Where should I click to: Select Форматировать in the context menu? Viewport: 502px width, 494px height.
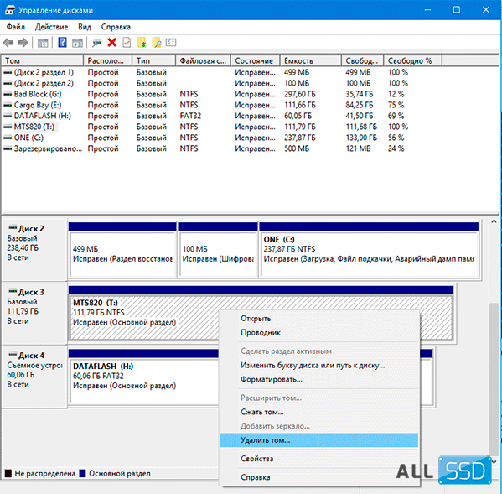(272, 379)
